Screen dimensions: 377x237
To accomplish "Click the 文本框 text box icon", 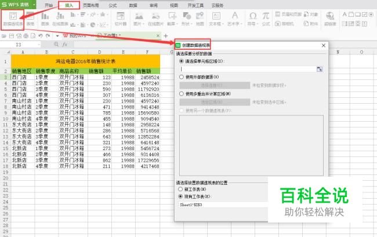I will pyautogui.click(x=216, y=16).
